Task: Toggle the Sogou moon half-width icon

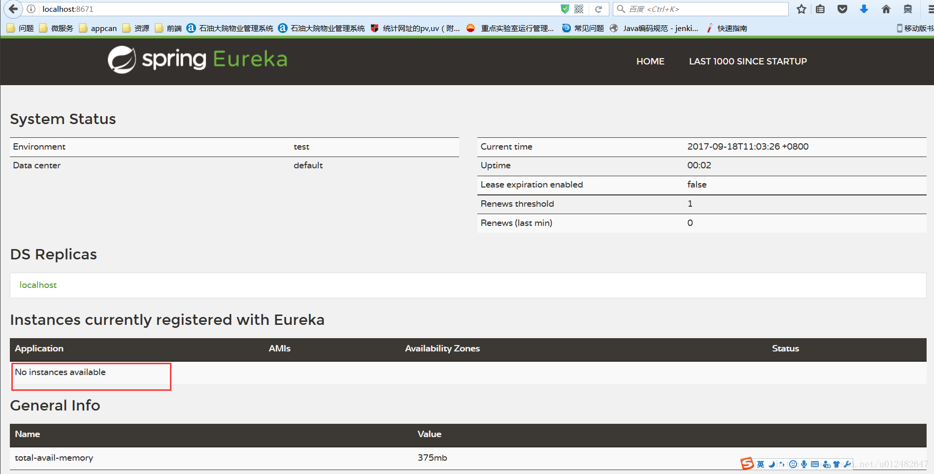Action: [771, 464]
